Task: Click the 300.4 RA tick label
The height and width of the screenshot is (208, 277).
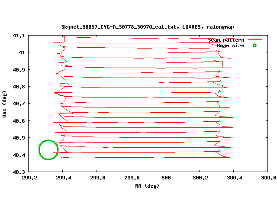Action: point(235,178)
